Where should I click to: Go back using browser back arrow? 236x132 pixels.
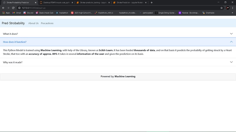click(3, 8)
